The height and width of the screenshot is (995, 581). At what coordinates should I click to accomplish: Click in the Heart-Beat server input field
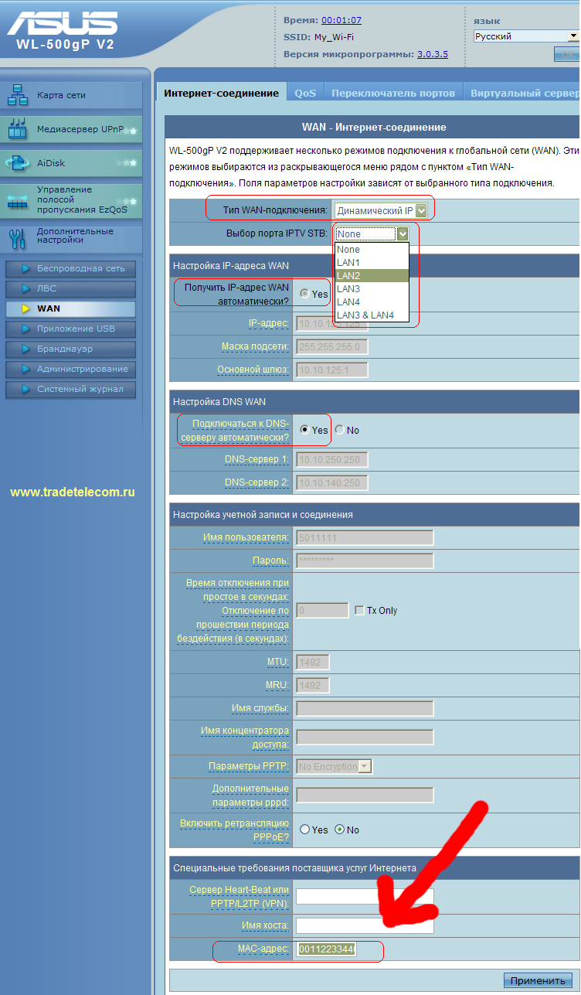click(365, 897)
